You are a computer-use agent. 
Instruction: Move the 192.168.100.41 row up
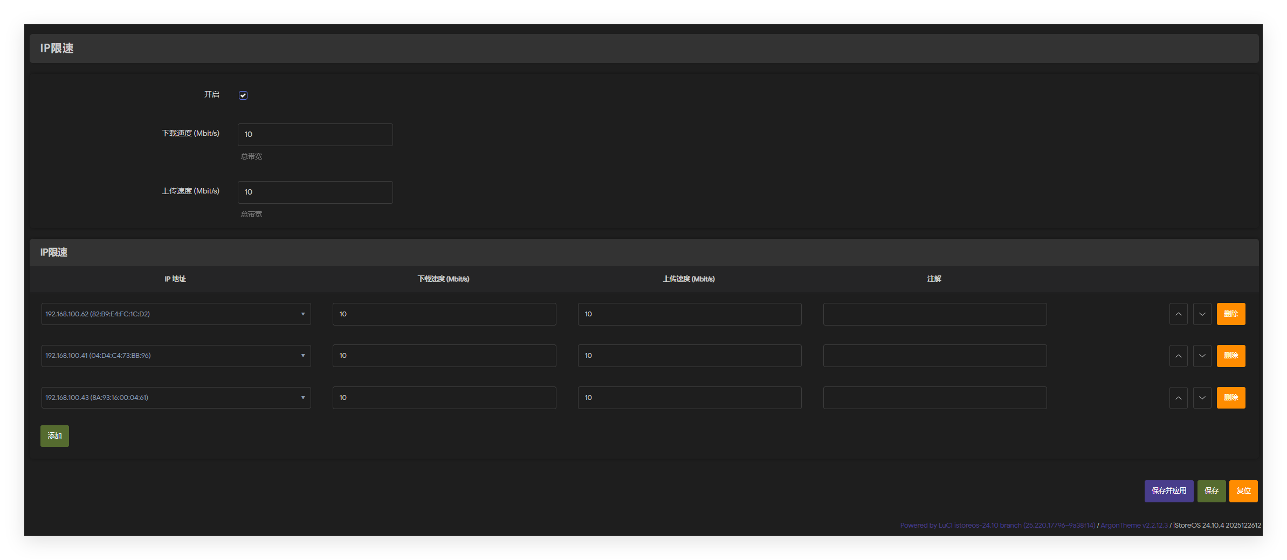[x=1178, y=356]
